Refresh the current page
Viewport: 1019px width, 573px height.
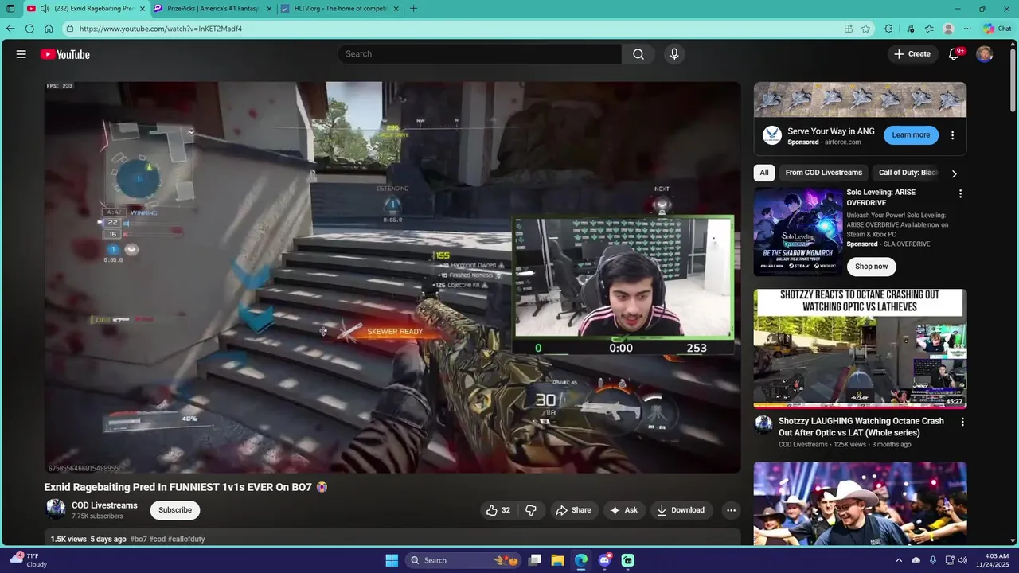click(x=29, y=29)
